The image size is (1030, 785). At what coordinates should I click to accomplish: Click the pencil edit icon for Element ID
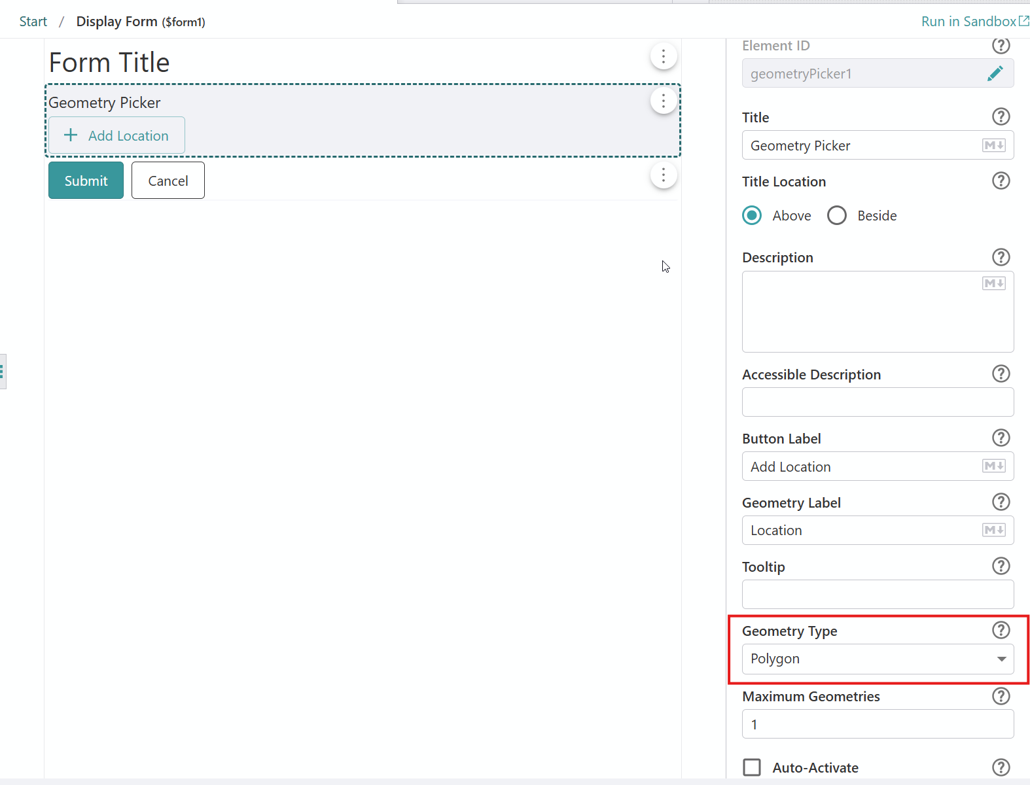click(x=995, y=73)
